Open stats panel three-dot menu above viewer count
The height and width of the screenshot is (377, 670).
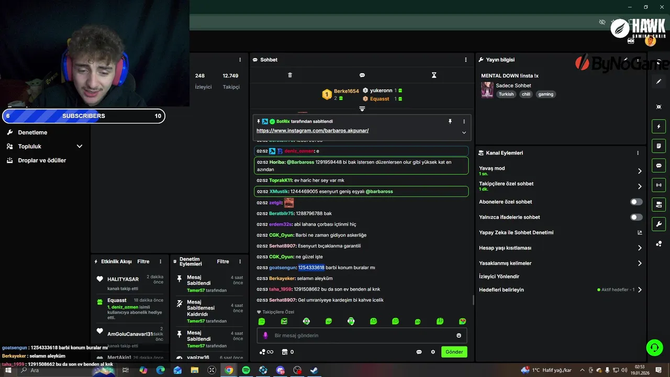point(240,60)
